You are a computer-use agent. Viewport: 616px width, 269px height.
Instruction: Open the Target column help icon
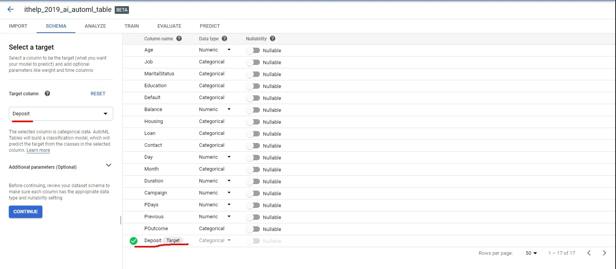[x=47, y=93]
